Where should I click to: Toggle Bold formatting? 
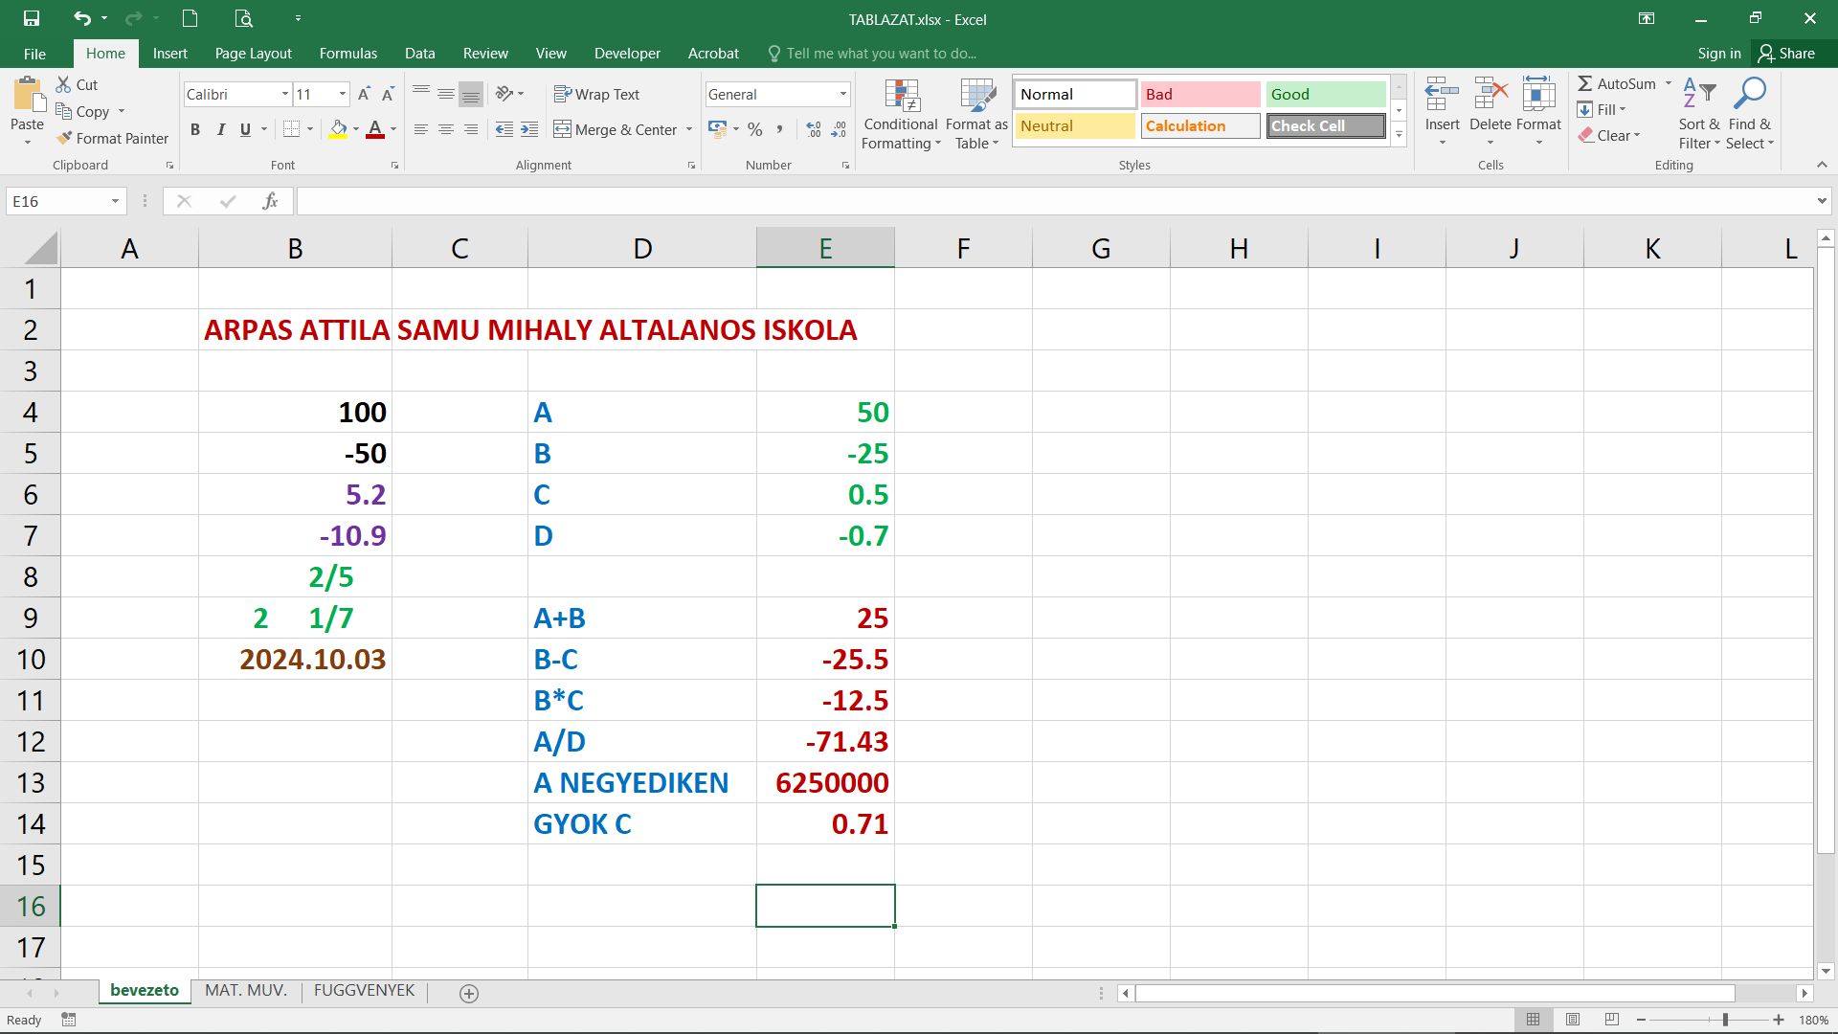tap(195, 129)
